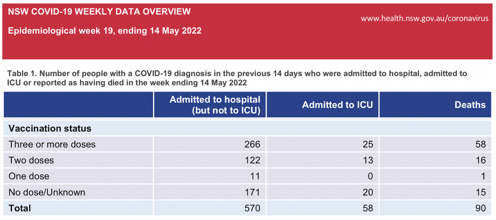Viewport: 496px width, 220px height.
Task: Click the Deaths value for Two doses
Action: tap(481, 160)
